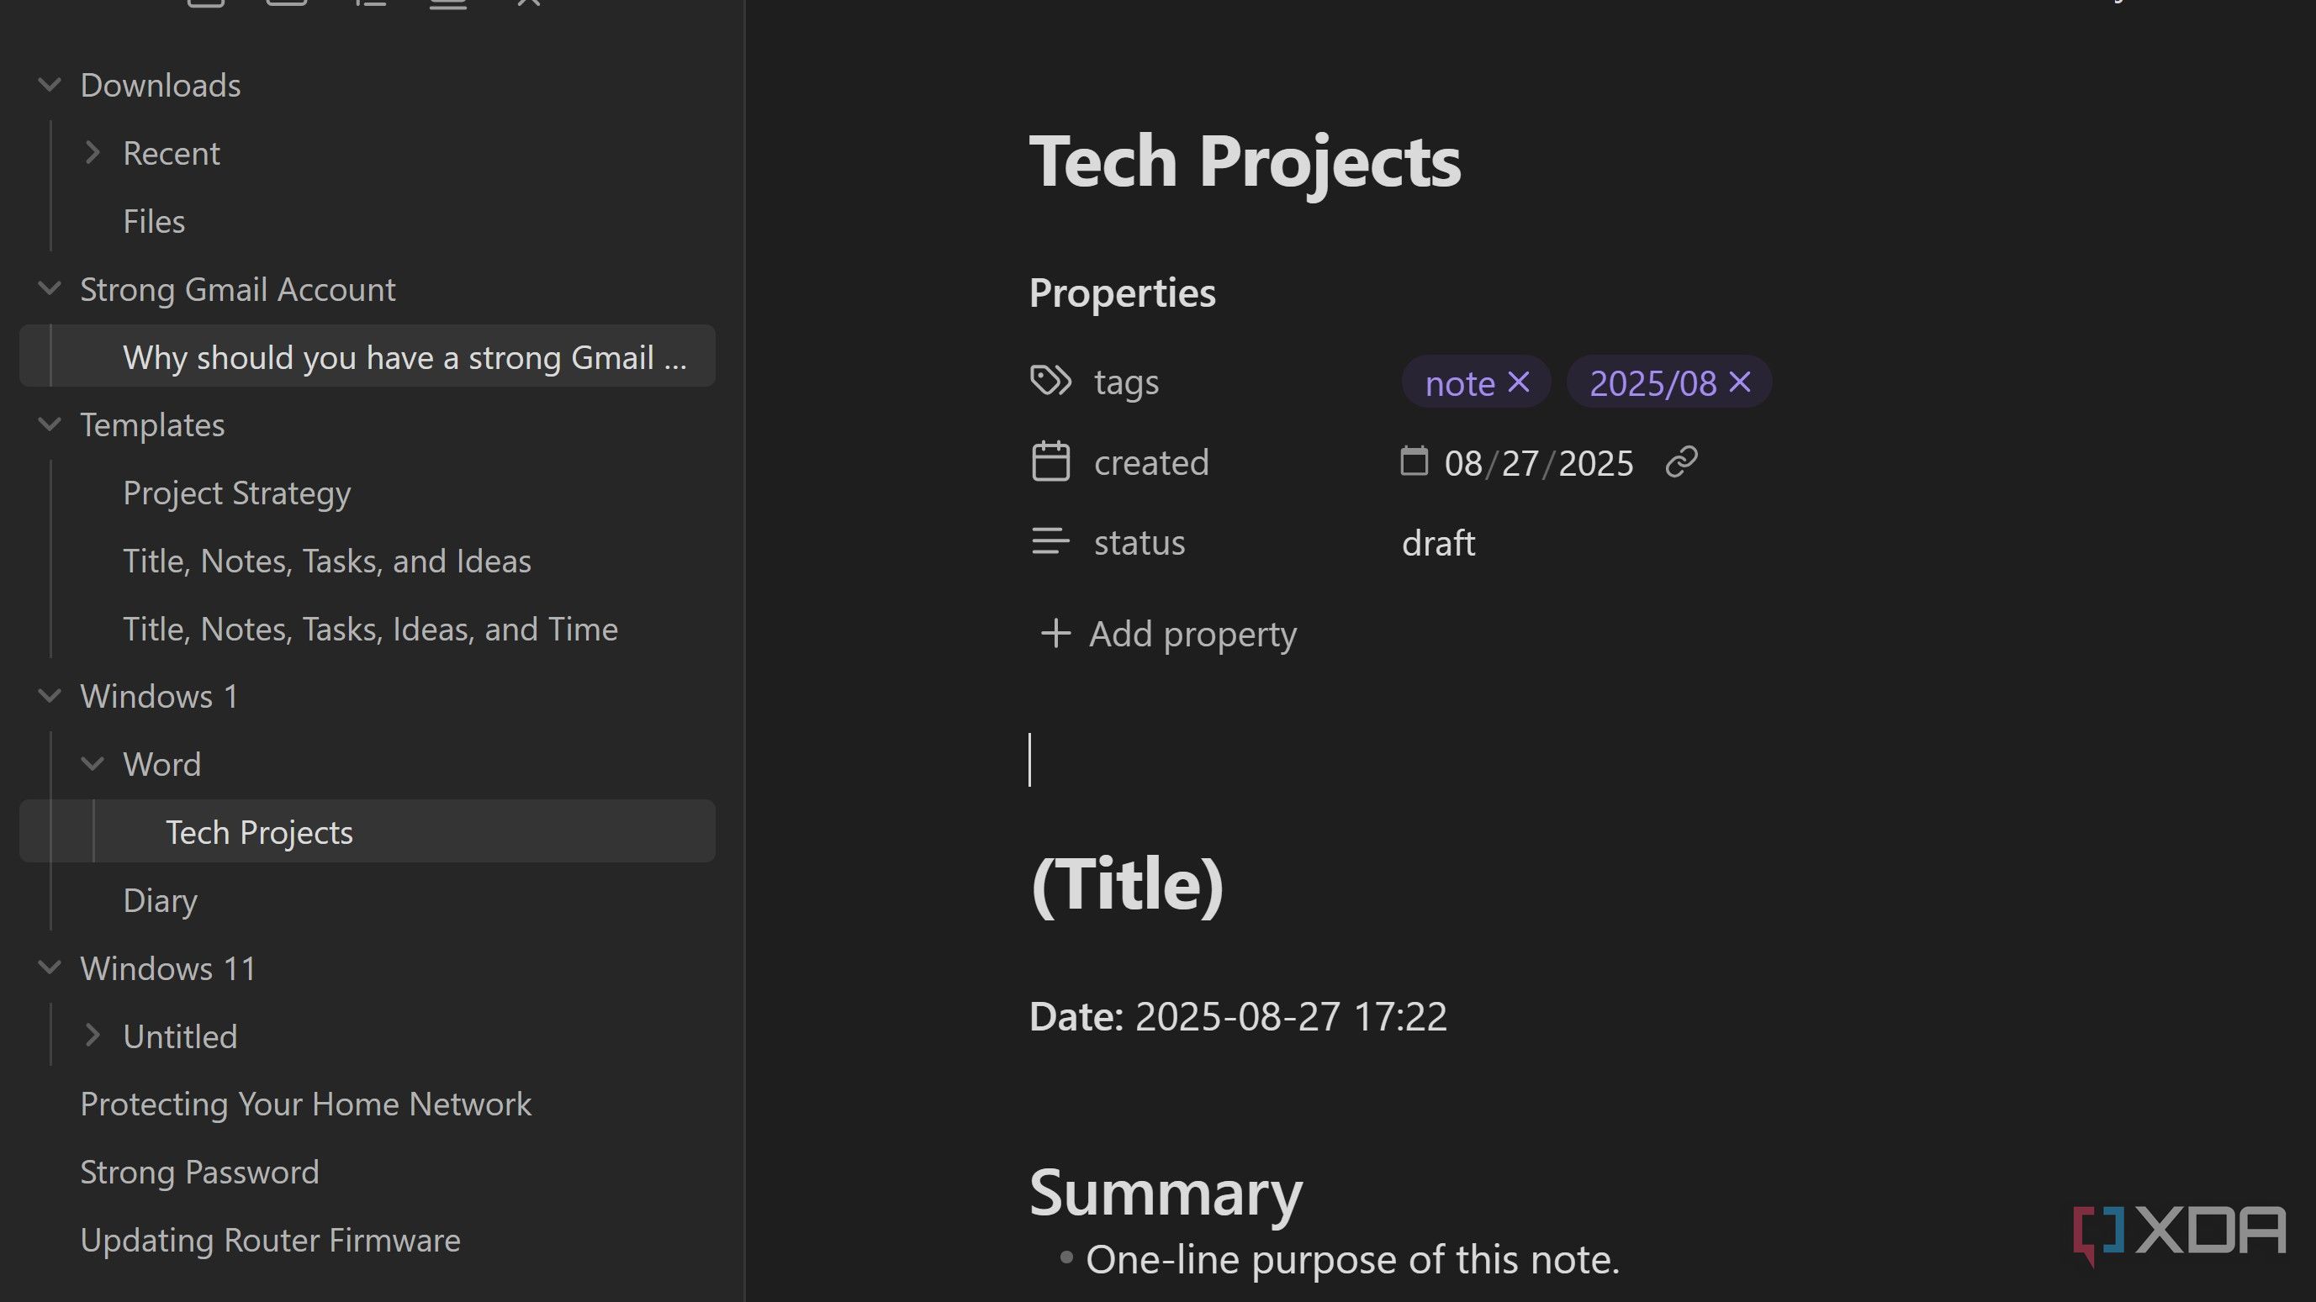2316x1302 pixels.
Task: Click the tags property icon
Action: tap(1050, 381)
